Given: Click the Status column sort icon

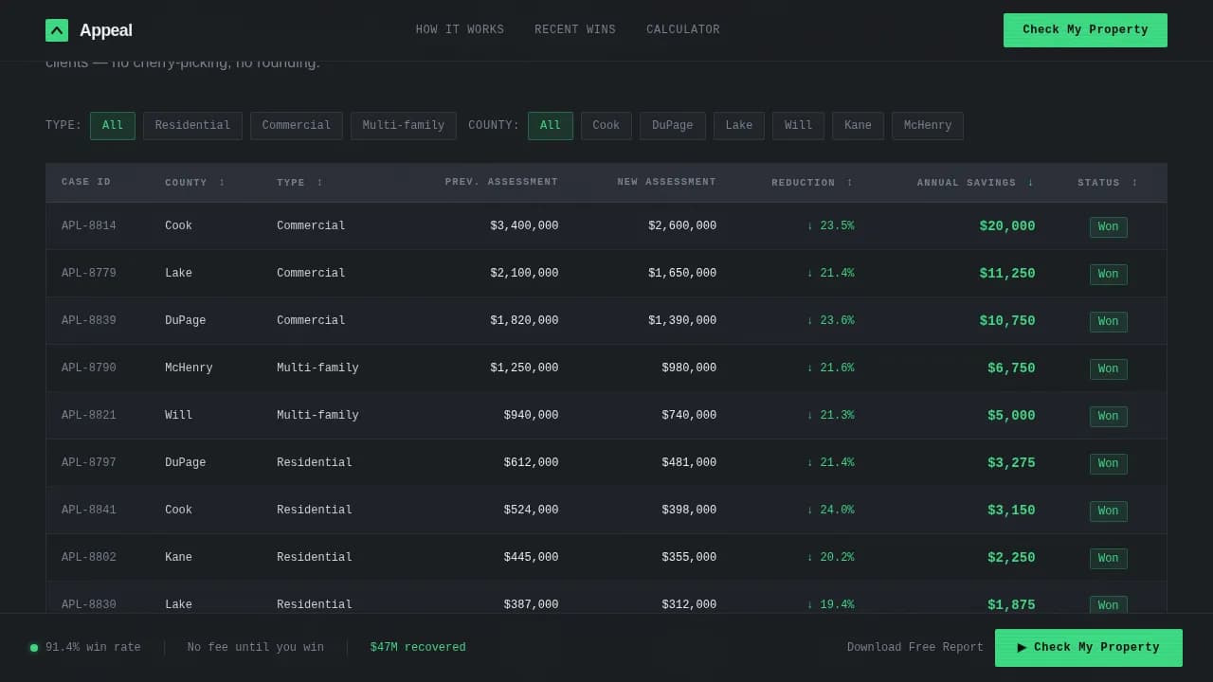Looking at the screenshot, I should (1134, 183).
